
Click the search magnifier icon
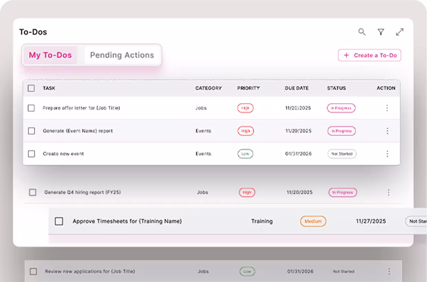click(x=362, y=32)
